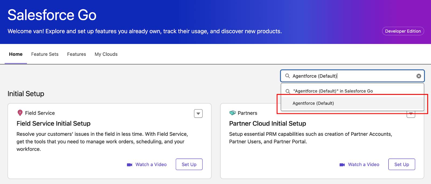
Task: Click the Partners handshake icon
Action: pyautogui.click(x=232, y=113)
